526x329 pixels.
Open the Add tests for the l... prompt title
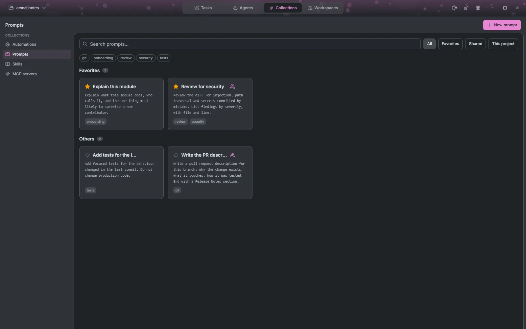[114, 155]
